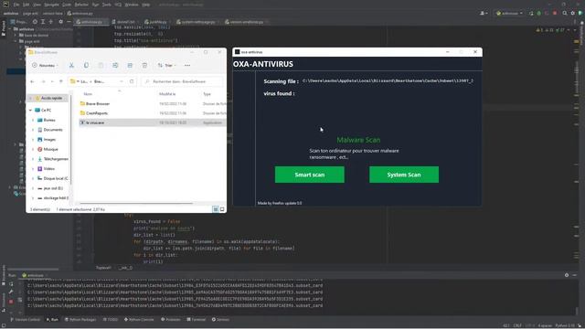Go back in File Explorer
Viewport: 585px width, 329px height.
[x=33, y=81]
